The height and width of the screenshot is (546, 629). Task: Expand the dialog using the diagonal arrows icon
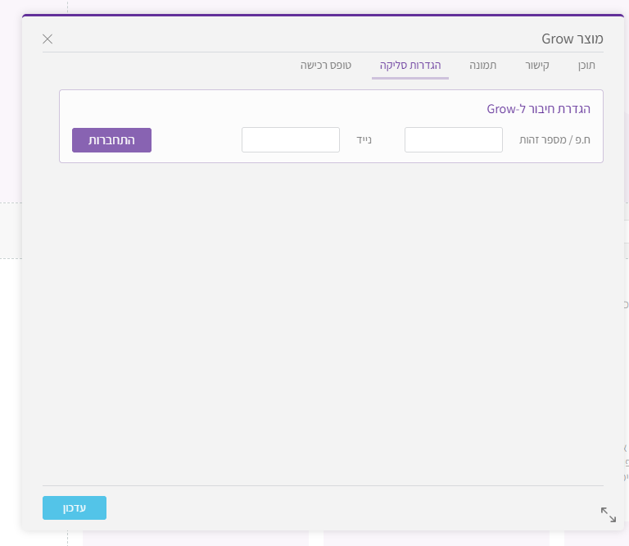point(608,514)
